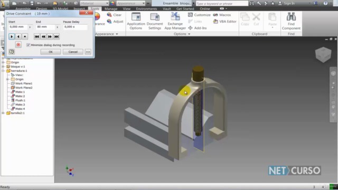Click the Tools ribbon tab
Image resolution: width=338 pixels, height=190 pixels.
[95, 9]
